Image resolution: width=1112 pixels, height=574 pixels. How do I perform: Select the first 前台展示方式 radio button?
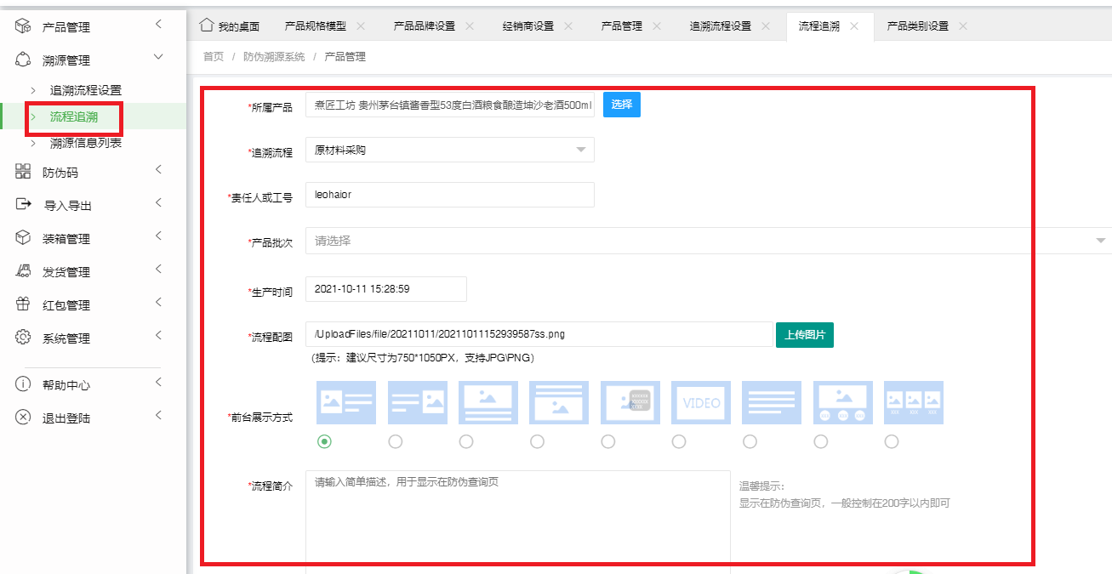[x=324, y=441]
